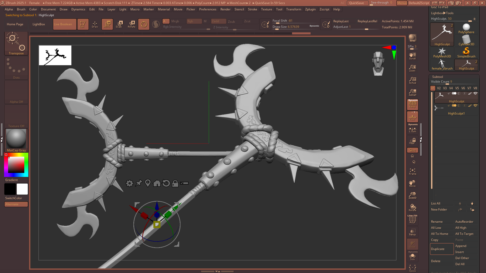The image size is (486, 273).
Task: Open the Stroke menu
Action: point(252,9)
